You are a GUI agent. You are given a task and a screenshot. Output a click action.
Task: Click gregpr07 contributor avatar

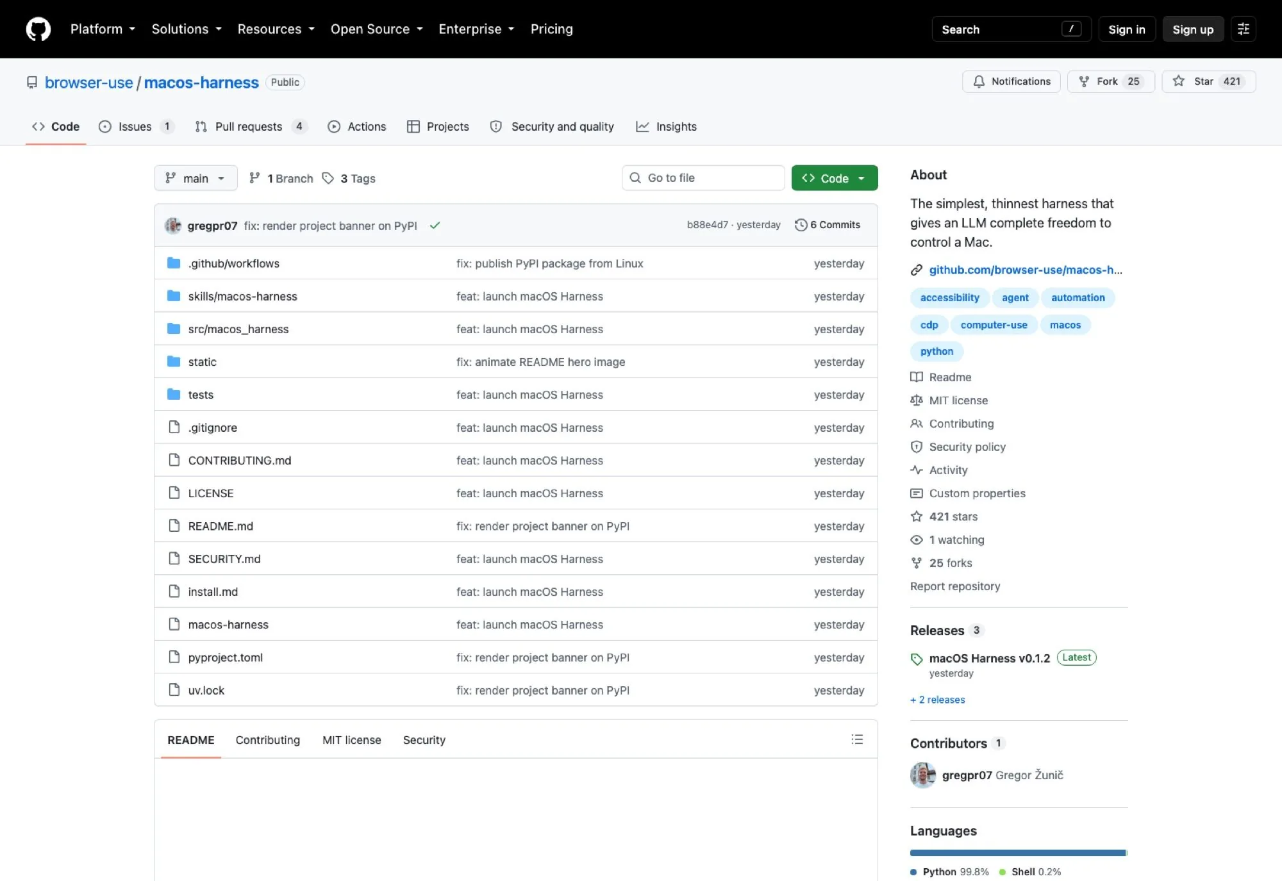[923, 775]
